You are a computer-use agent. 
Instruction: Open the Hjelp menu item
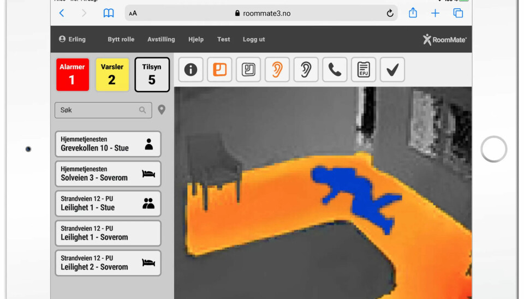pyautogui.click(x=196, y=39)
